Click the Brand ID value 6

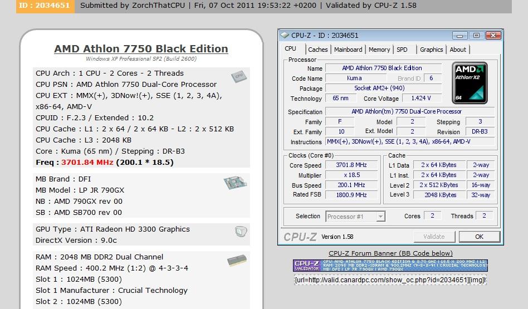point(431,78)
